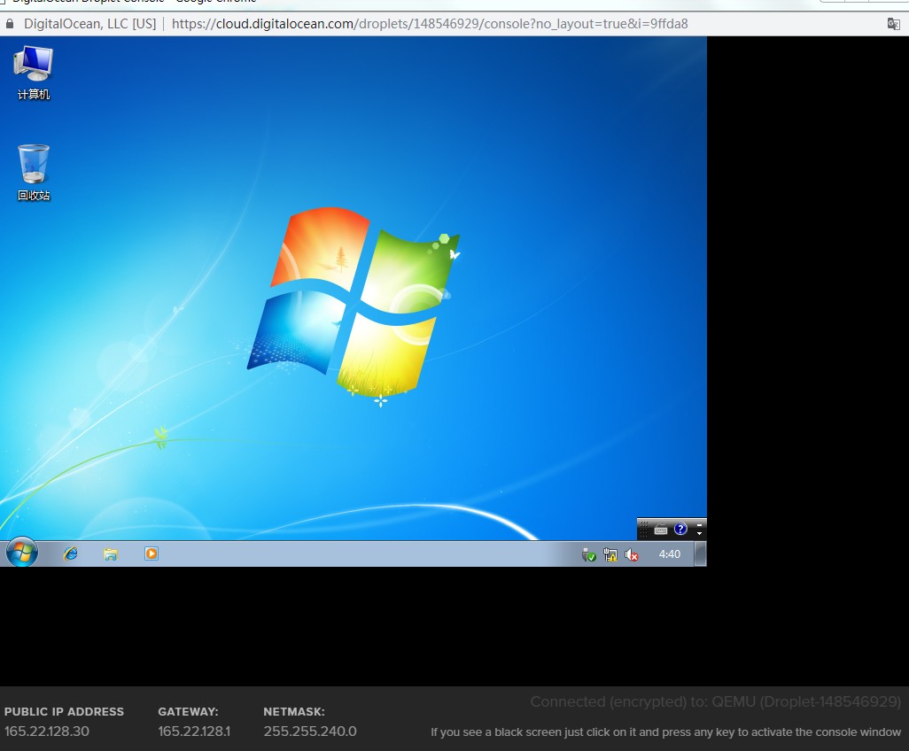Minimize the language bar

[700, 525]
